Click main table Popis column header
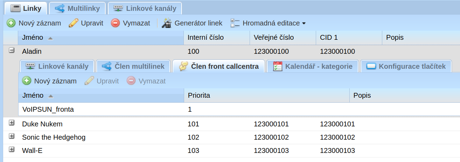 421,38
